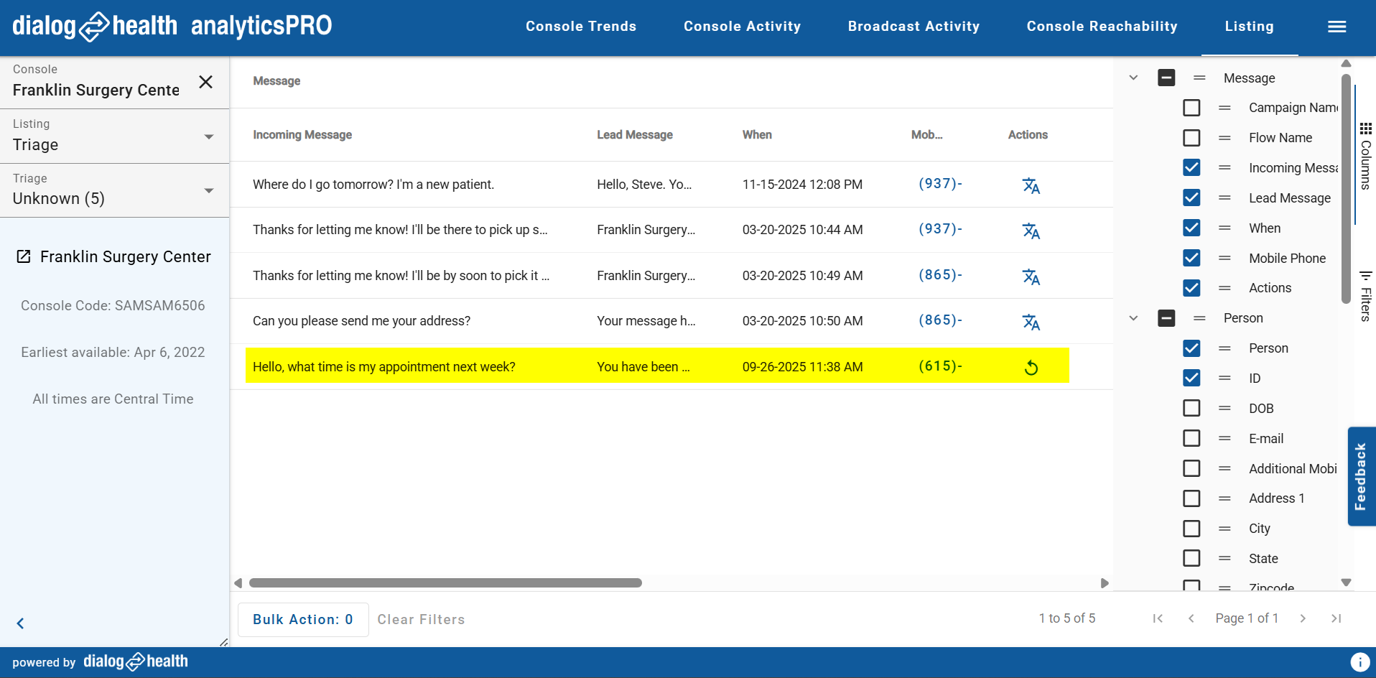Enable the Campaign Name column checkbox

[x=1191, y=108]
